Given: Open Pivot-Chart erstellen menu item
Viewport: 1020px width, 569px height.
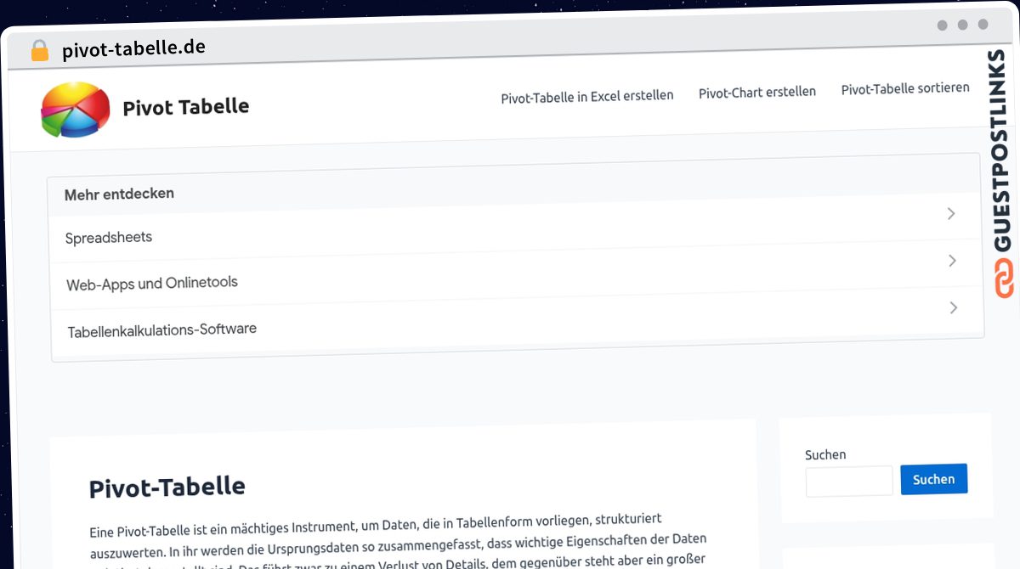Looking at the screenshot, I should (x=757, y=92).
